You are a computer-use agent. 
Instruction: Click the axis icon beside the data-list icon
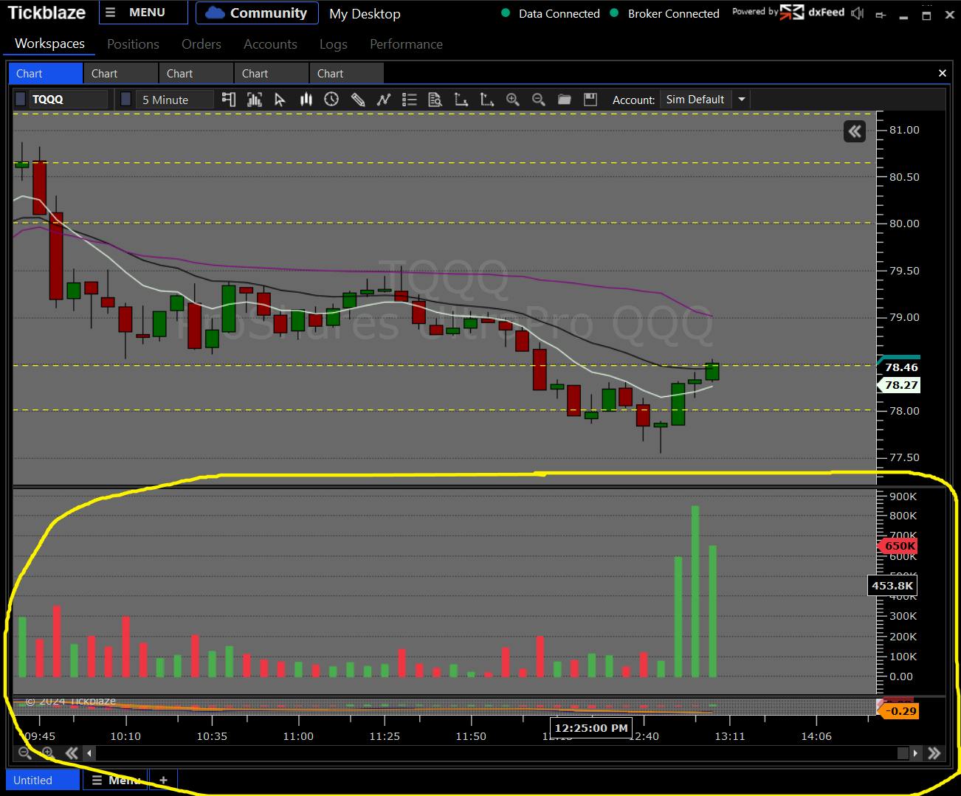click(x=461, y=100)
